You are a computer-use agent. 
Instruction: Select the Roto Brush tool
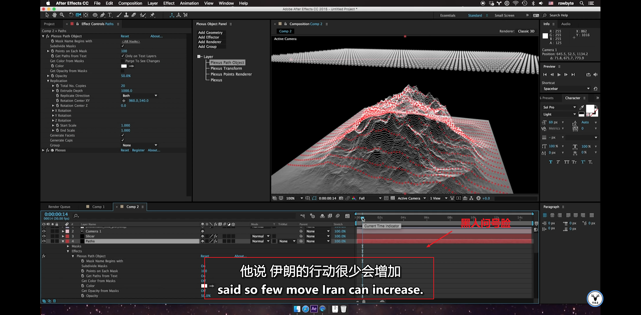tap(143, 15)
